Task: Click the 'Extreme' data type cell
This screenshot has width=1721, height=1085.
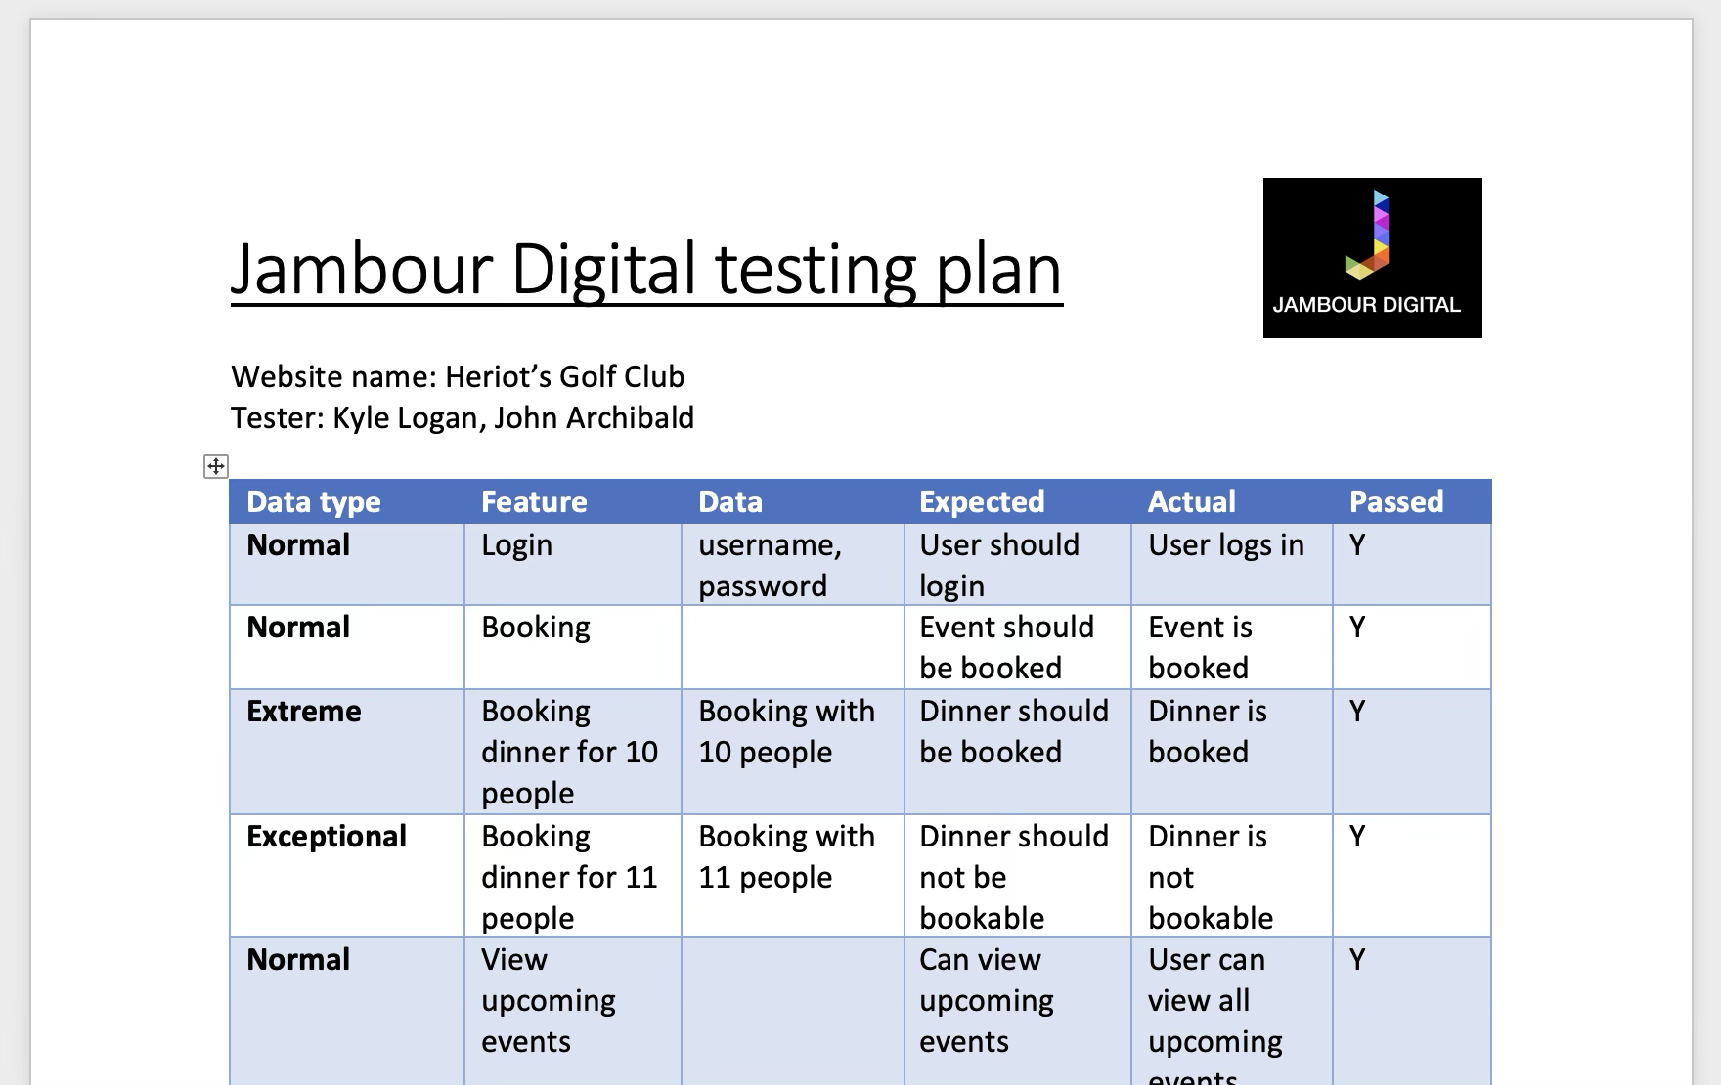Action: [x=304, y=712]
